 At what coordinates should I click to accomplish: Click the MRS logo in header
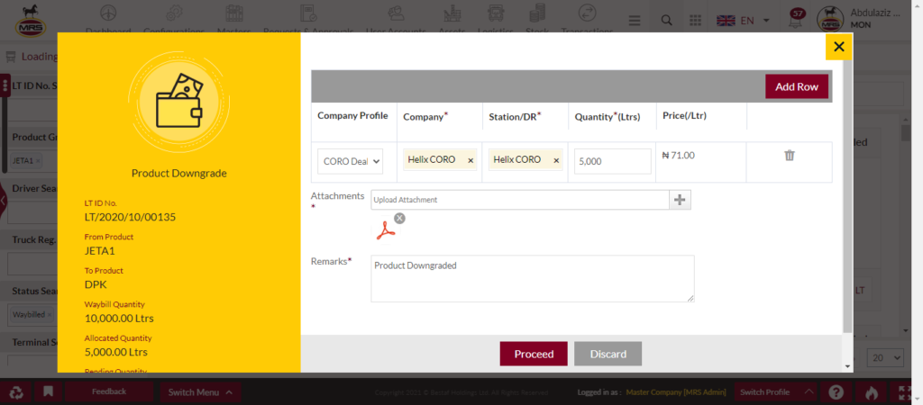(x=32, y=20)
